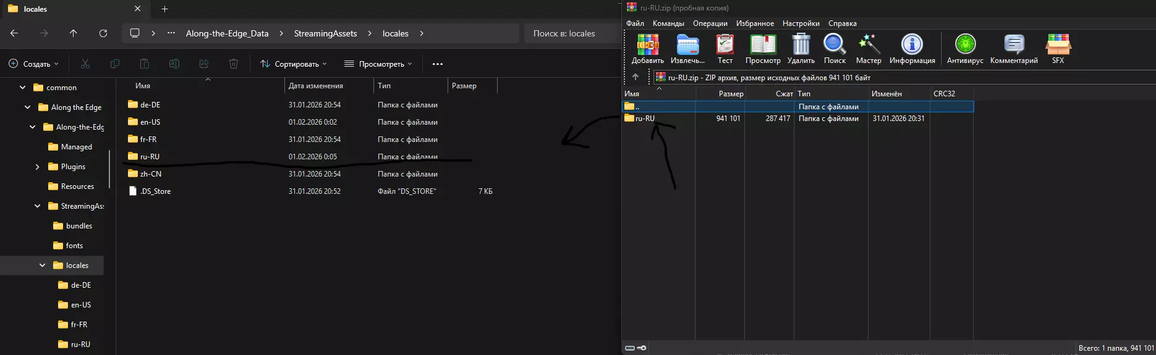Open Explorer see more (three dots) menu
Screen dimensions: 1156x355
438,64
